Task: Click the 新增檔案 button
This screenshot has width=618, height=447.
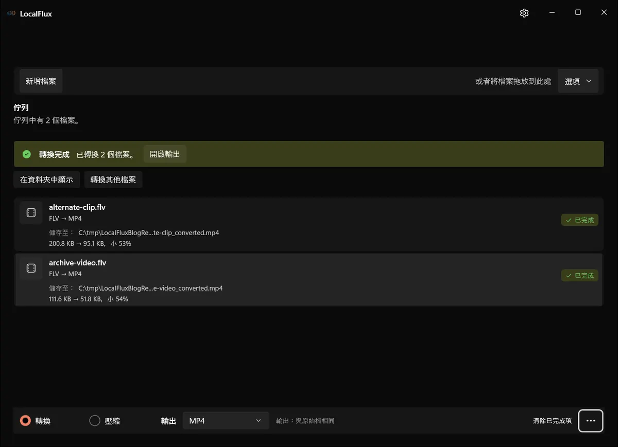Action: pos(41,81)
